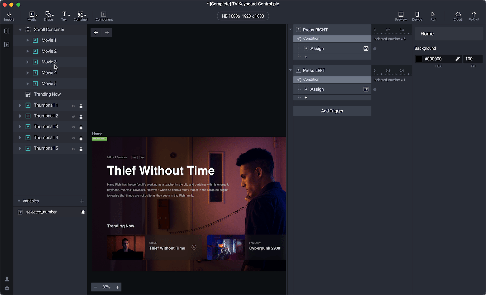
Task: Select Condition under Press LEFT
Action: click(x=332, y=80)
